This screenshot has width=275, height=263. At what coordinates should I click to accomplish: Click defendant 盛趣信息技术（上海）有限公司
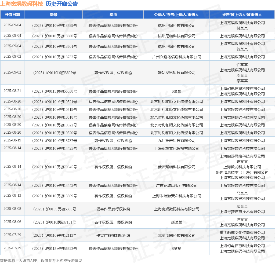pyautogui.click(x=242, y=173)
